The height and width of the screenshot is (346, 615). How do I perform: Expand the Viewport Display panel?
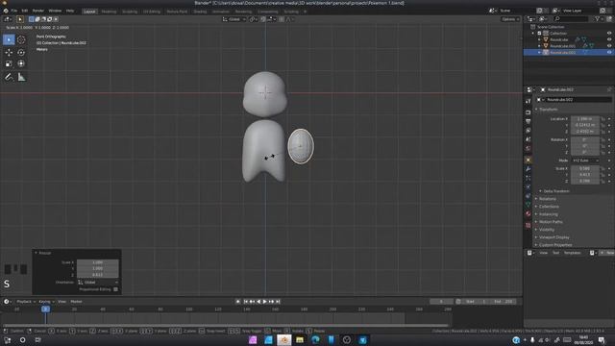(553, 237)
